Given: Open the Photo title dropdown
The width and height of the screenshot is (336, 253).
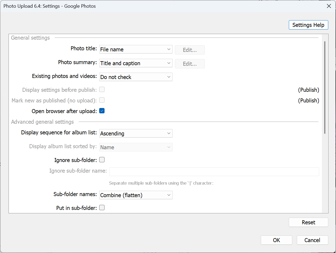Looking at the screenshot, I should [x=135, y=49].
